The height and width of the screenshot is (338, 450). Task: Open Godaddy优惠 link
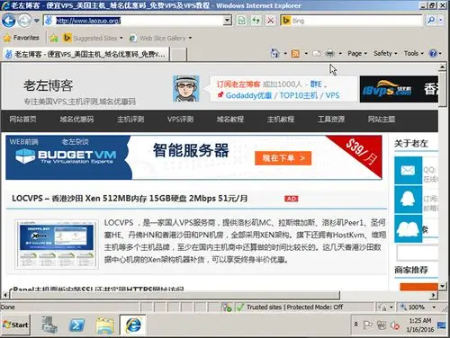tap(248, 95)
